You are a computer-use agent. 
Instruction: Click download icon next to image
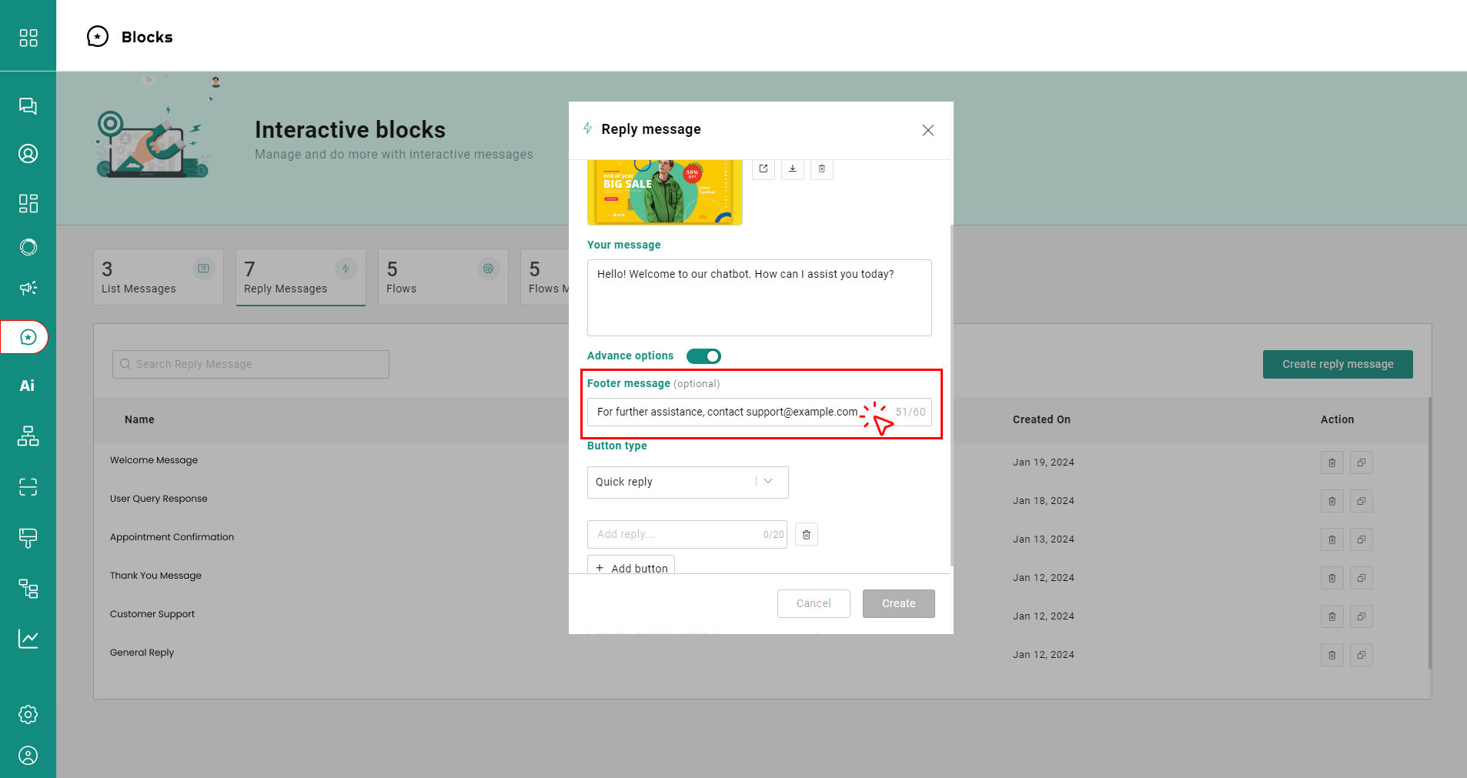point(792,169)
